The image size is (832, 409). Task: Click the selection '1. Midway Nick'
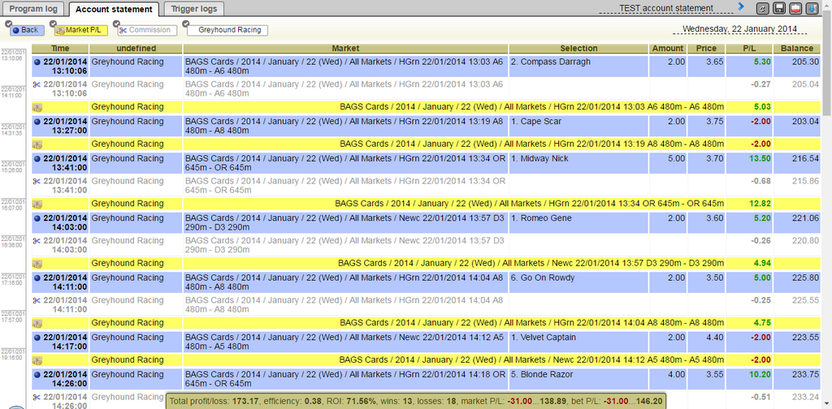[x=539, y=158]
